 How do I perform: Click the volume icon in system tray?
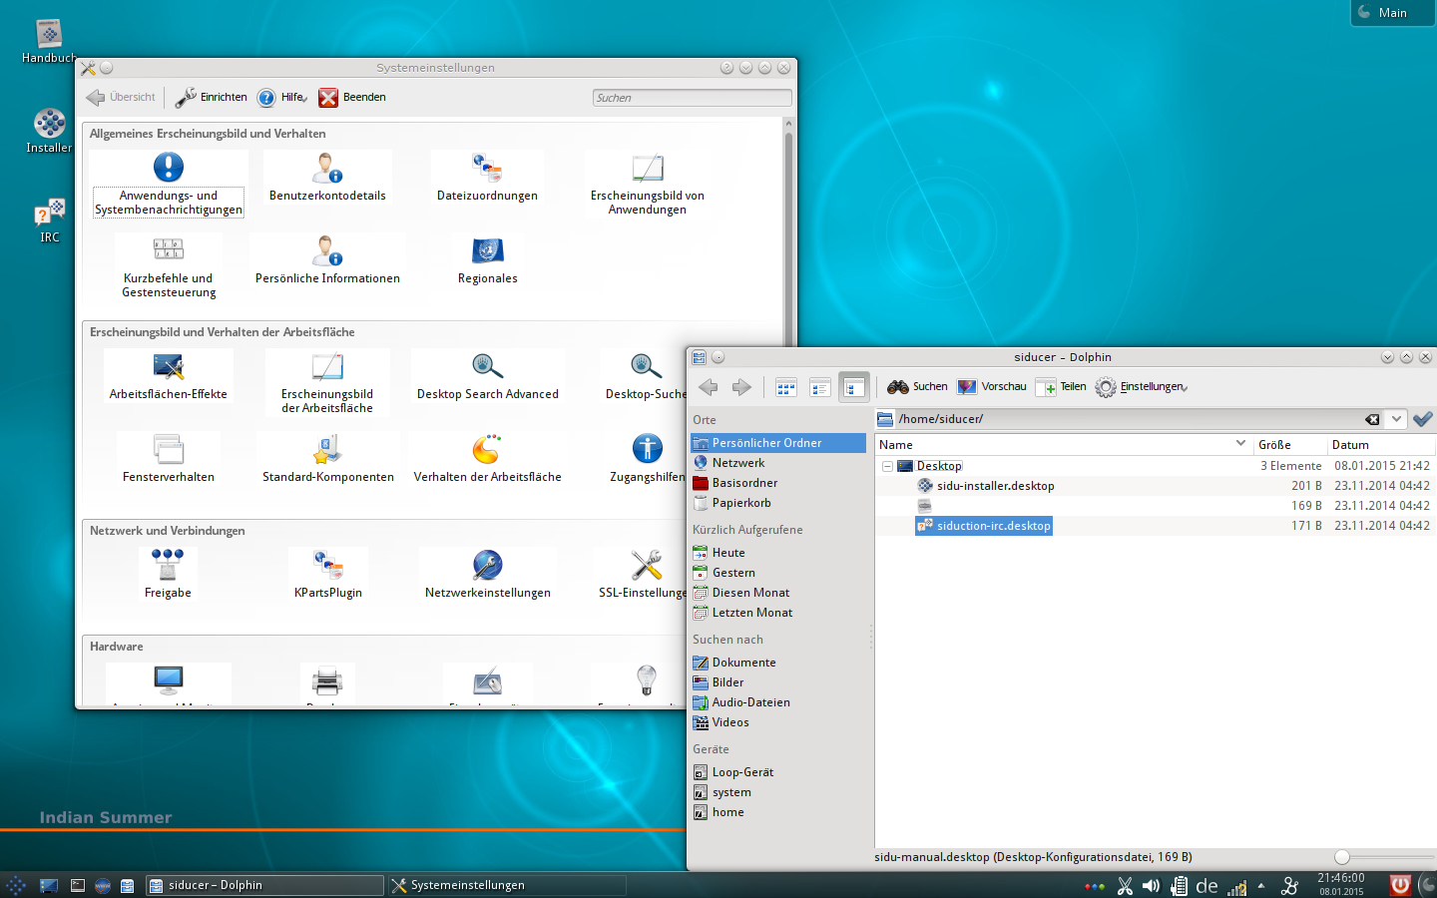(x=1151, y=886)
